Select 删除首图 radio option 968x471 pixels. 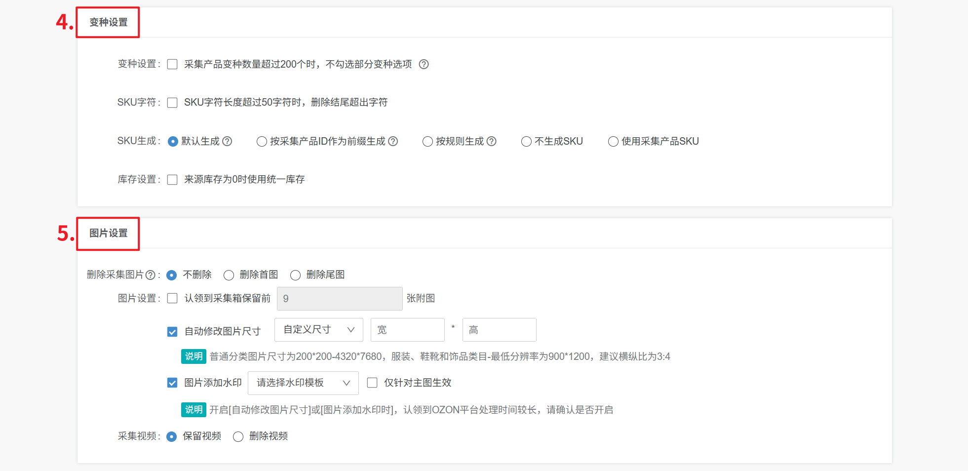tap(229, 275)
